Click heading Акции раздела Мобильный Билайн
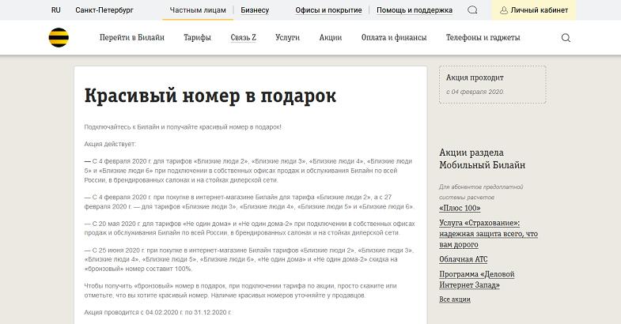Screen dimensions: 621x324 [x=482, y=159]
